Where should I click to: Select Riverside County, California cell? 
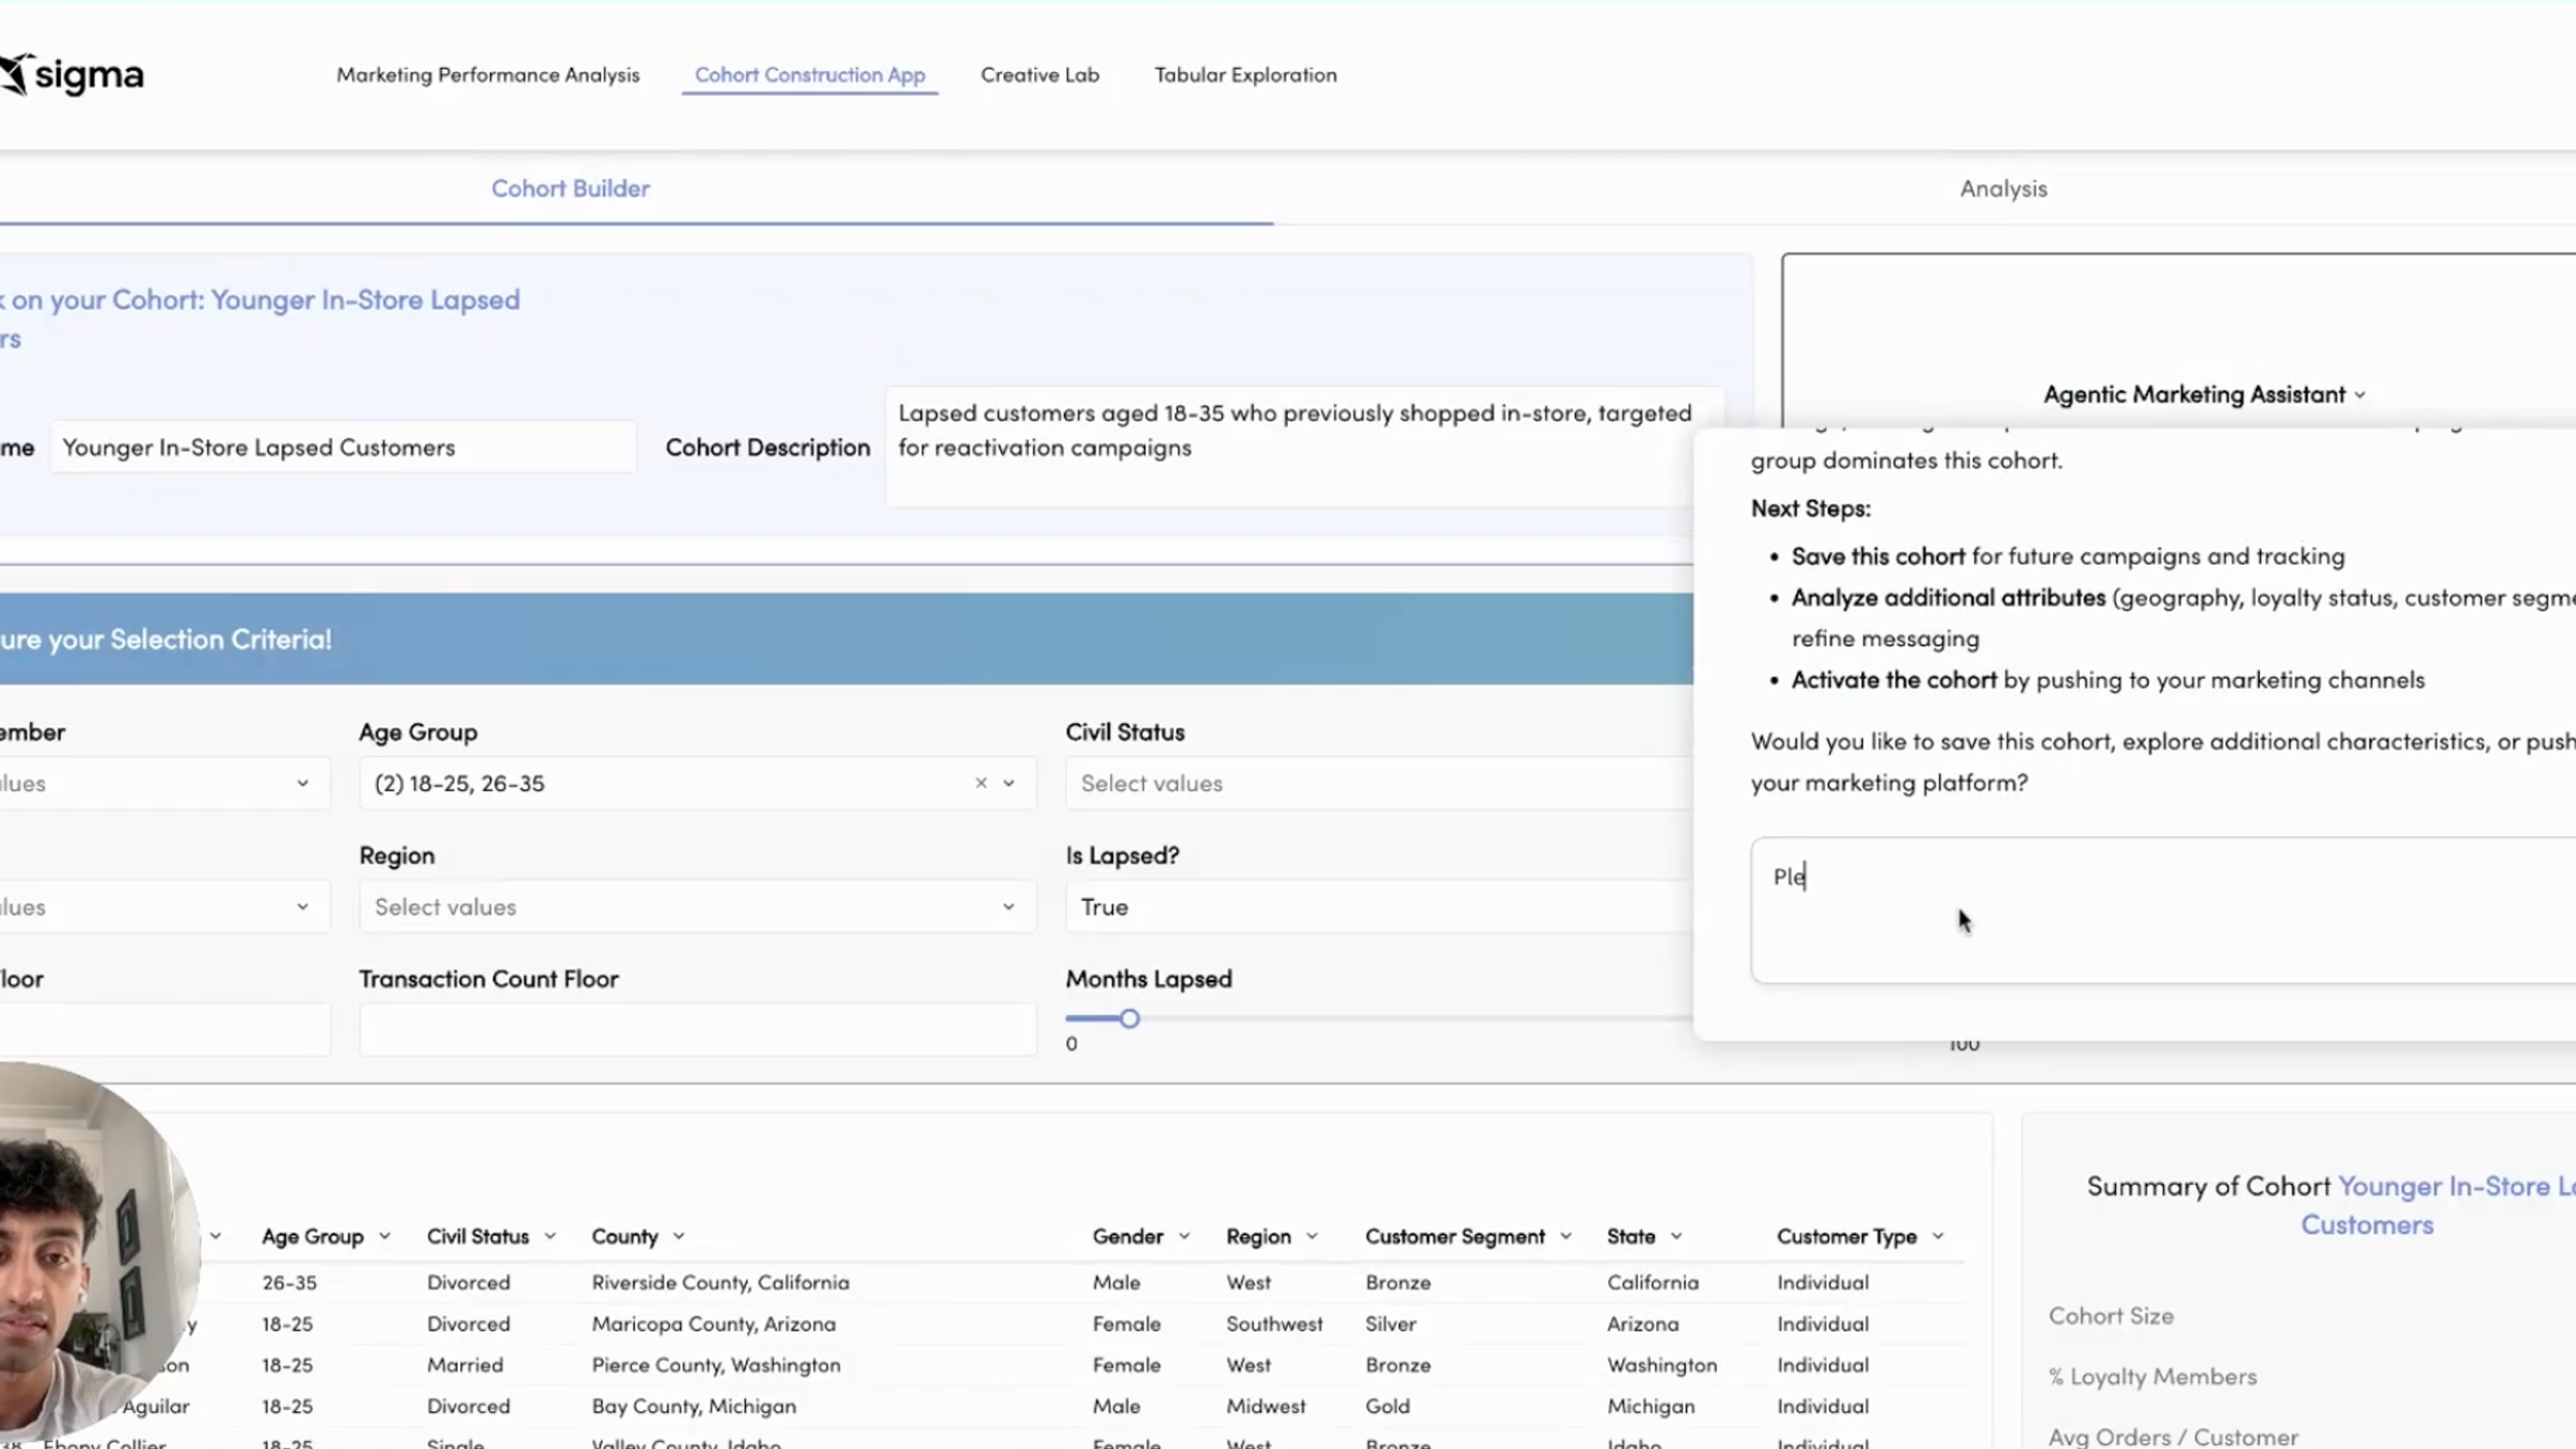[x=720, y=1282]
